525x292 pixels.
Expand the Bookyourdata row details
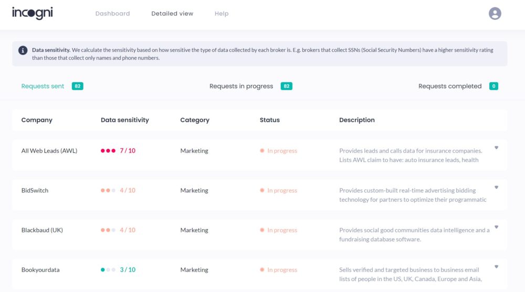tap(496, 267)
